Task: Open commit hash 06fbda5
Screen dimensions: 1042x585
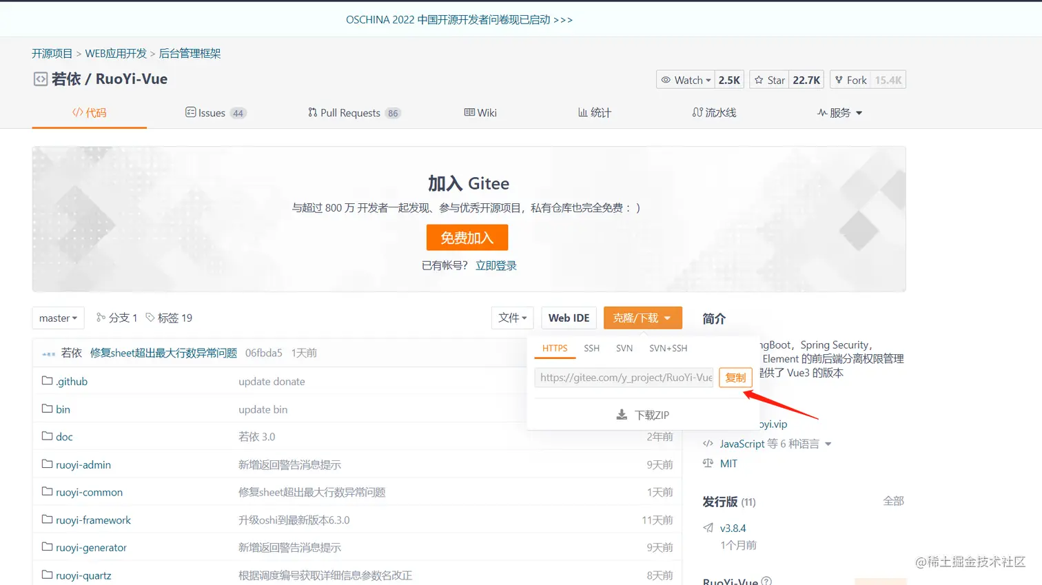Action: pyautogui.click(x=264, y=353)
